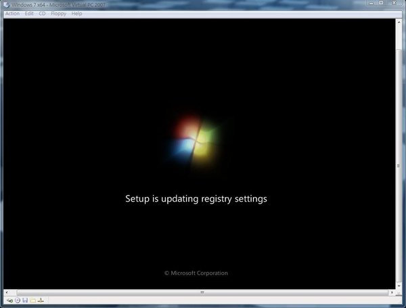This screenshot has height=308, width=406.
Task: Click the network adapter status icon
Action: point(41,301)
